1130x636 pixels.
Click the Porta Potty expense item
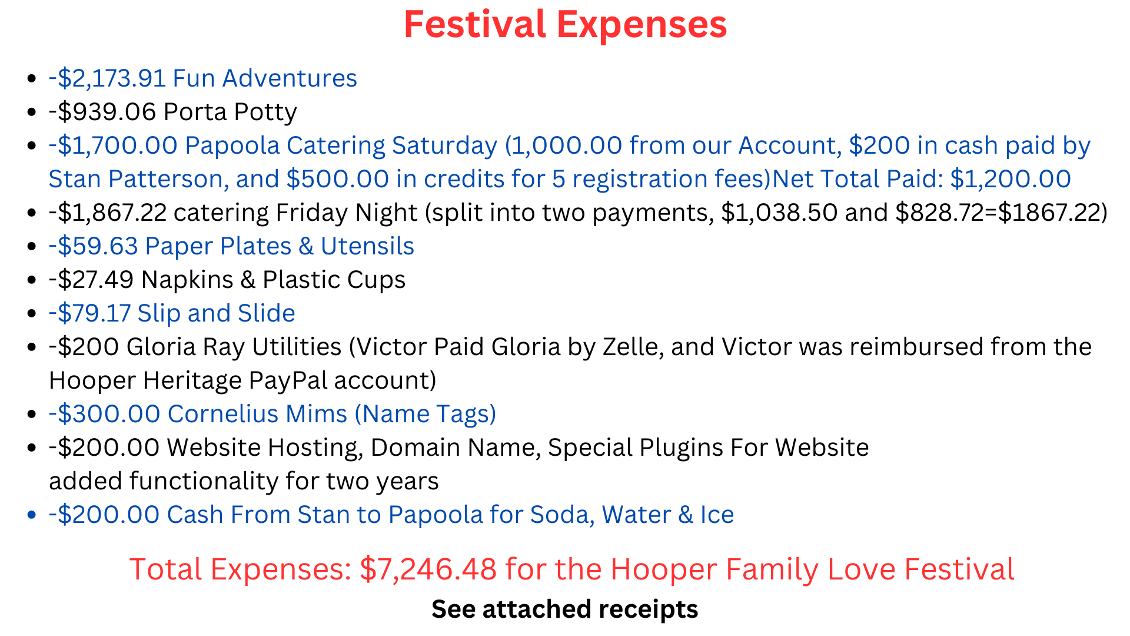pyautogui.click(x=172, y=112)
